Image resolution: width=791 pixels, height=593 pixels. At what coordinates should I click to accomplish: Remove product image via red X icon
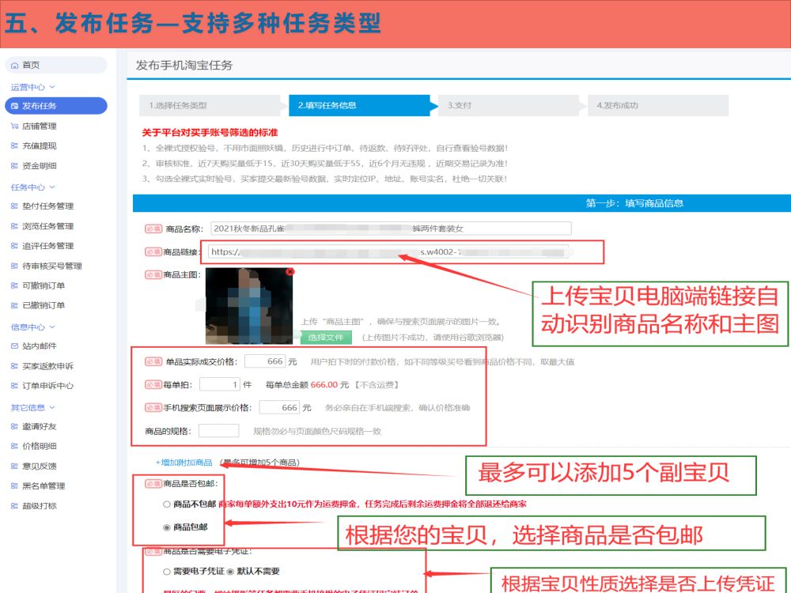coord(290,271)
